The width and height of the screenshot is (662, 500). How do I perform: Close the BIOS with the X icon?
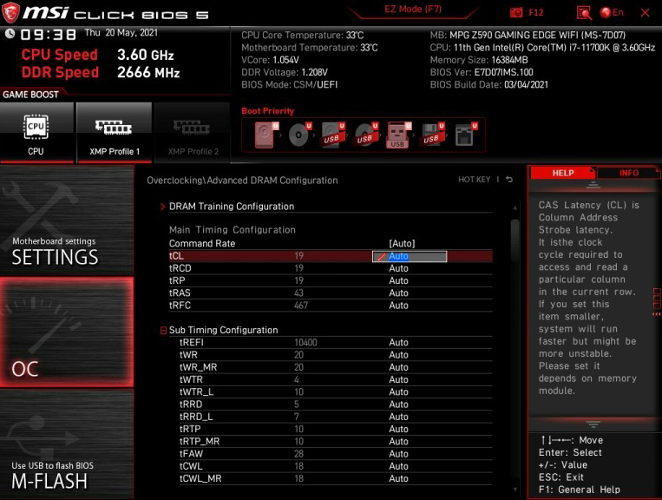(646, 13)
